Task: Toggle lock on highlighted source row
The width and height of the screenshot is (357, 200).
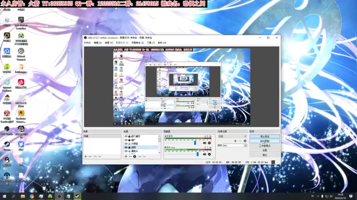Action: [x=129, y=148]
